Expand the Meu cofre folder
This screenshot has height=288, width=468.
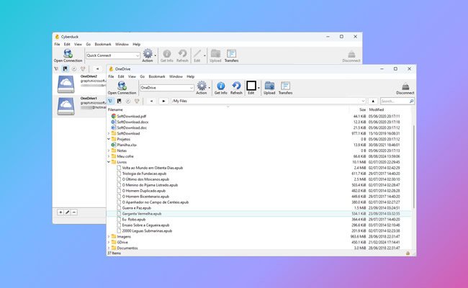[x=109, y=156]
